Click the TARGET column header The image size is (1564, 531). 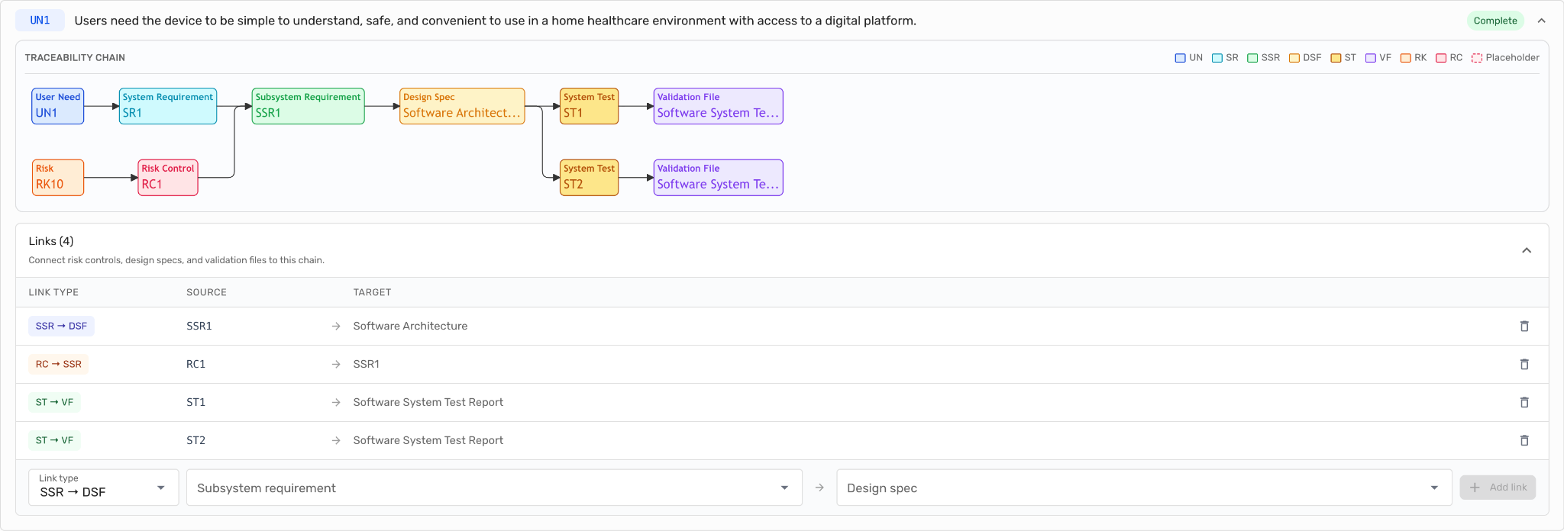(x=372, y=292)
